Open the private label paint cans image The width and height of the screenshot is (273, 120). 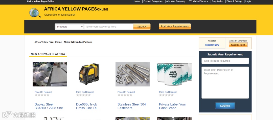[174, 74]
